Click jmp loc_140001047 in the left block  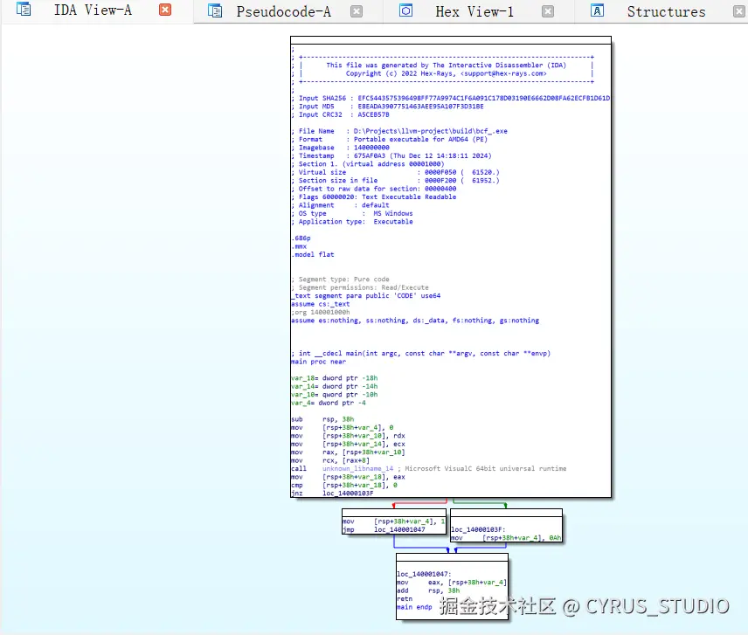click(x=384, y=529)
